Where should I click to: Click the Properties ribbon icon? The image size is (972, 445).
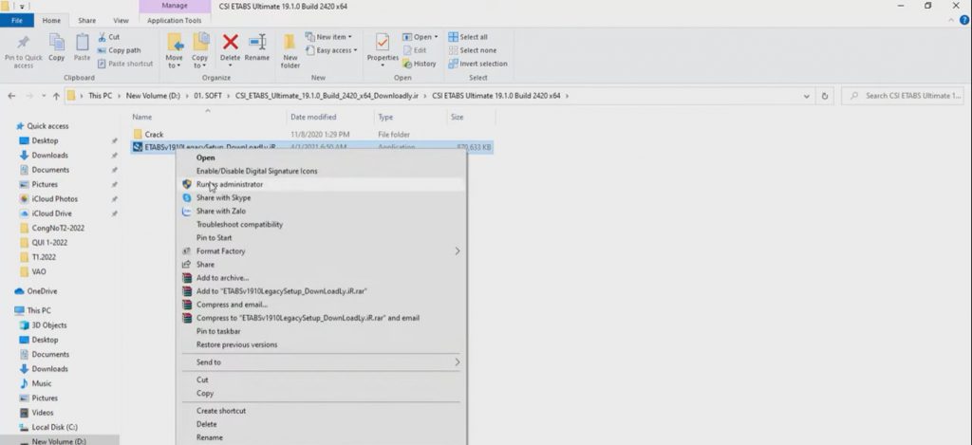[383, 43]
